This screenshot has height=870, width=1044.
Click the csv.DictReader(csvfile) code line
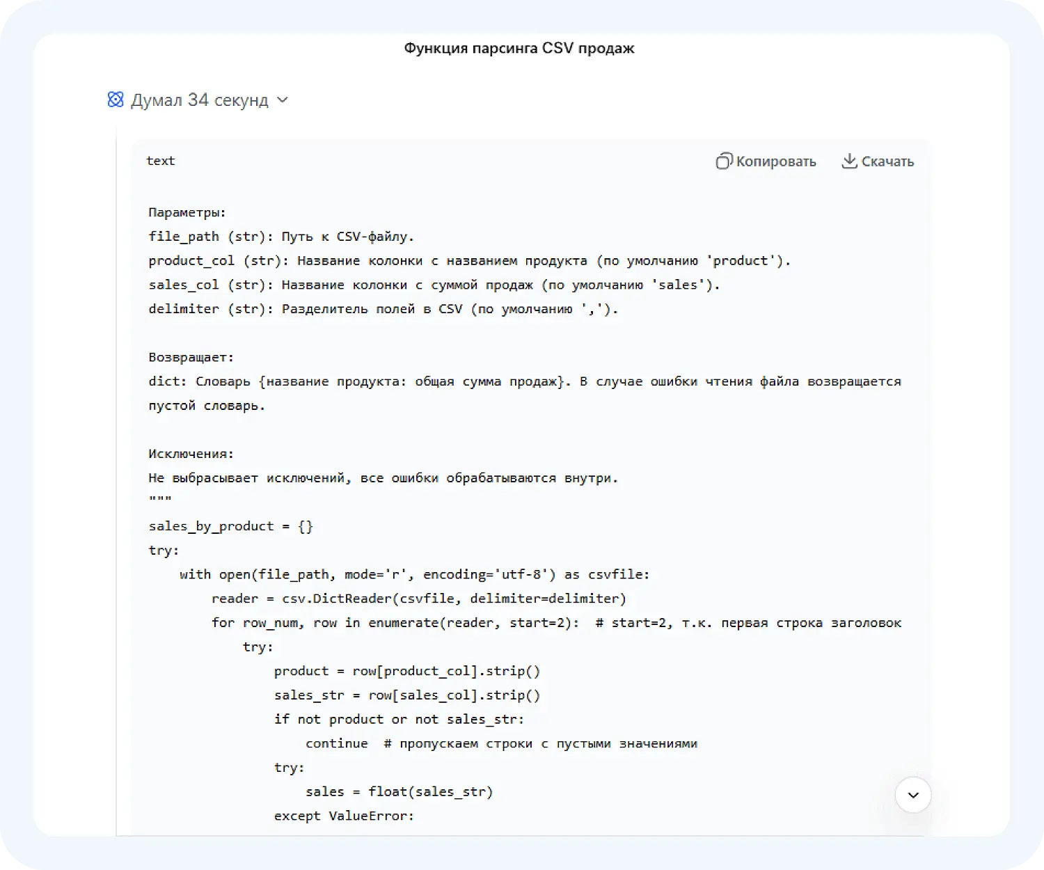[418, 599]
